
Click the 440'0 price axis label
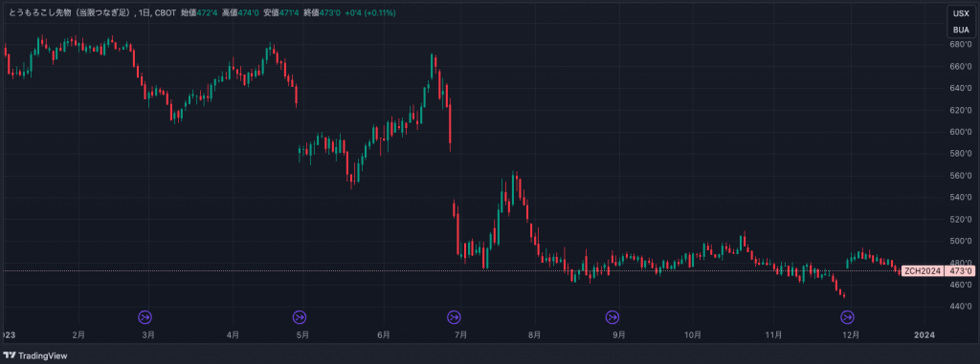(x=961, y=306)
